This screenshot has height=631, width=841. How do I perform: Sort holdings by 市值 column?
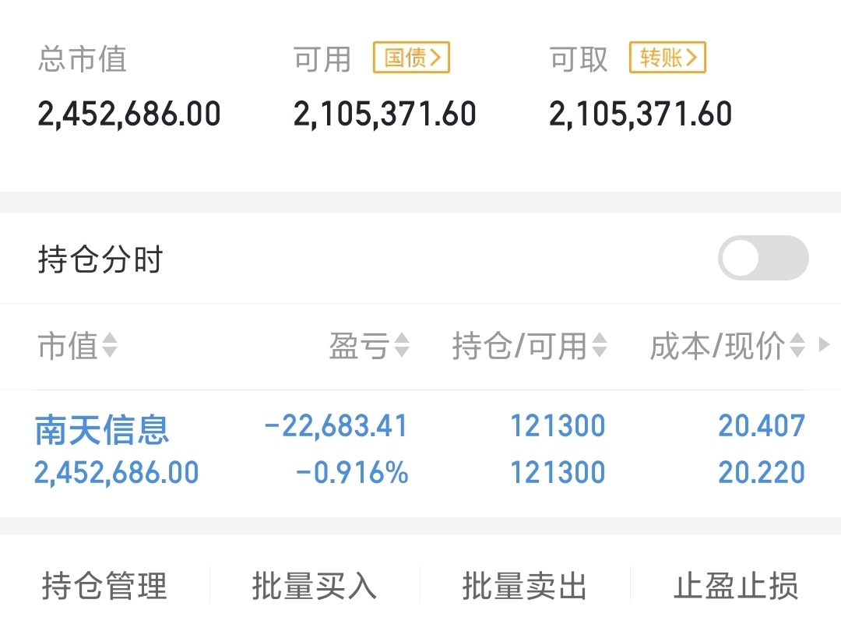[78, 345]
